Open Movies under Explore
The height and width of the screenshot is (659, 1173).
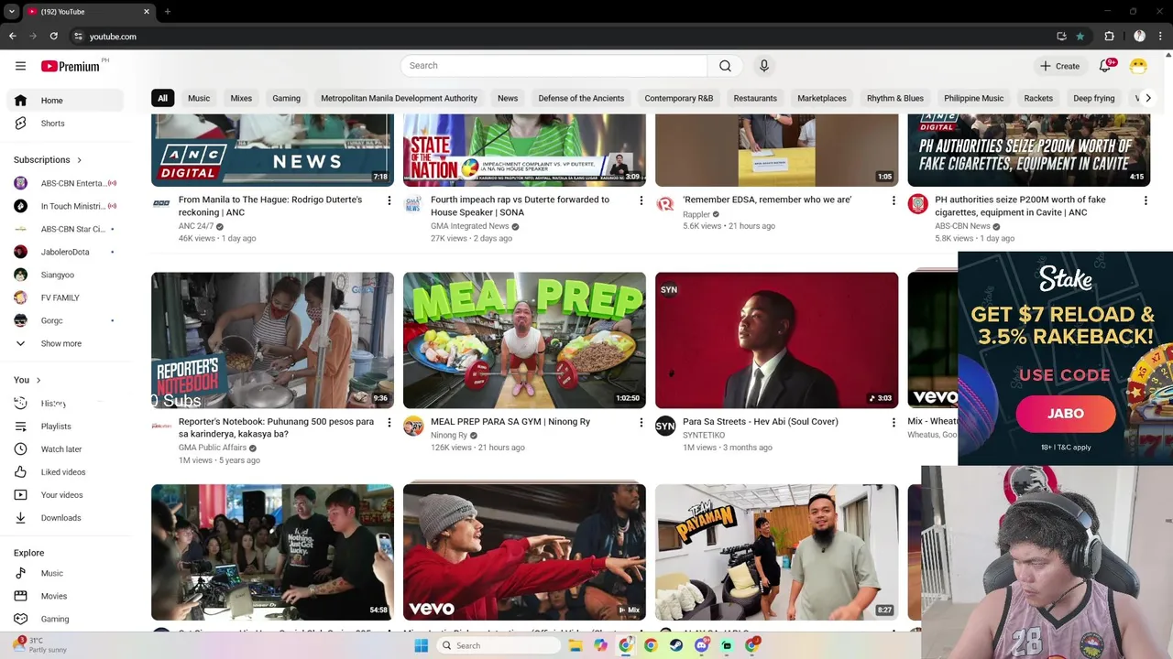64,596
